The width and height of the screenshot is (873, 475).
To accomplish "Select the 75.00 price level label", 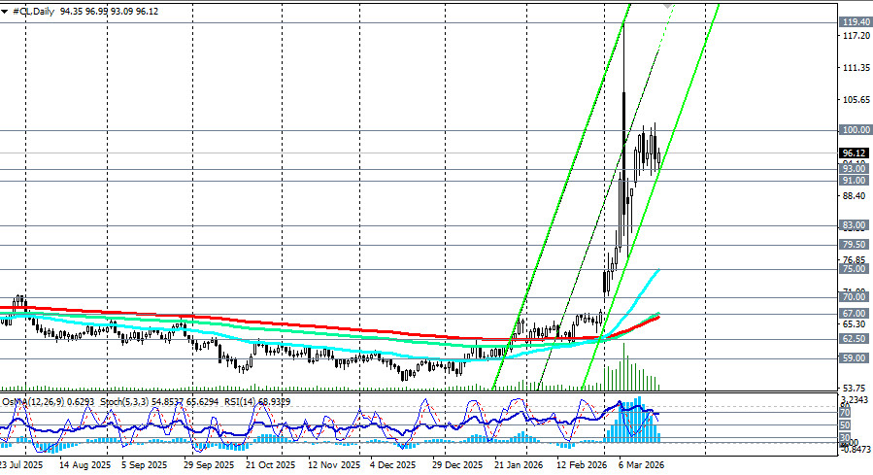I will (855, 269).
